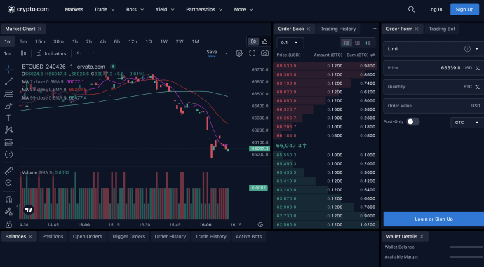Select the ruler measure tool

8,171
